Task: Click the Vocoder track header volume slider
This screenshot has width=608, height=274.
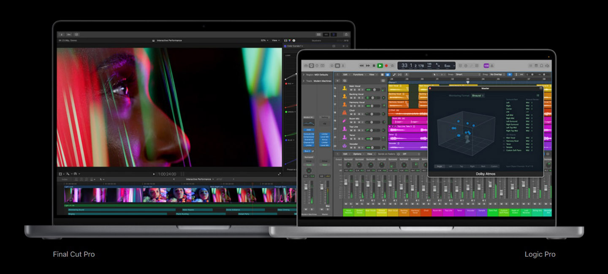Action: pos(372,147)
